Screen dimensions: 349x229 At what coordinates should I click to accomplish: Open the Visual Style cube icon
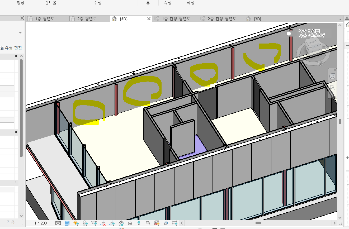[x=67, y=223]
